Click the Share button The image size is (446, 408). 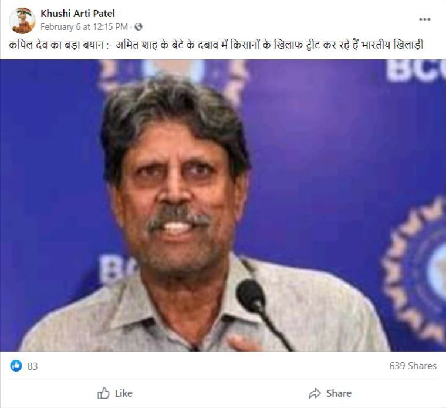[x=330, y=393]
